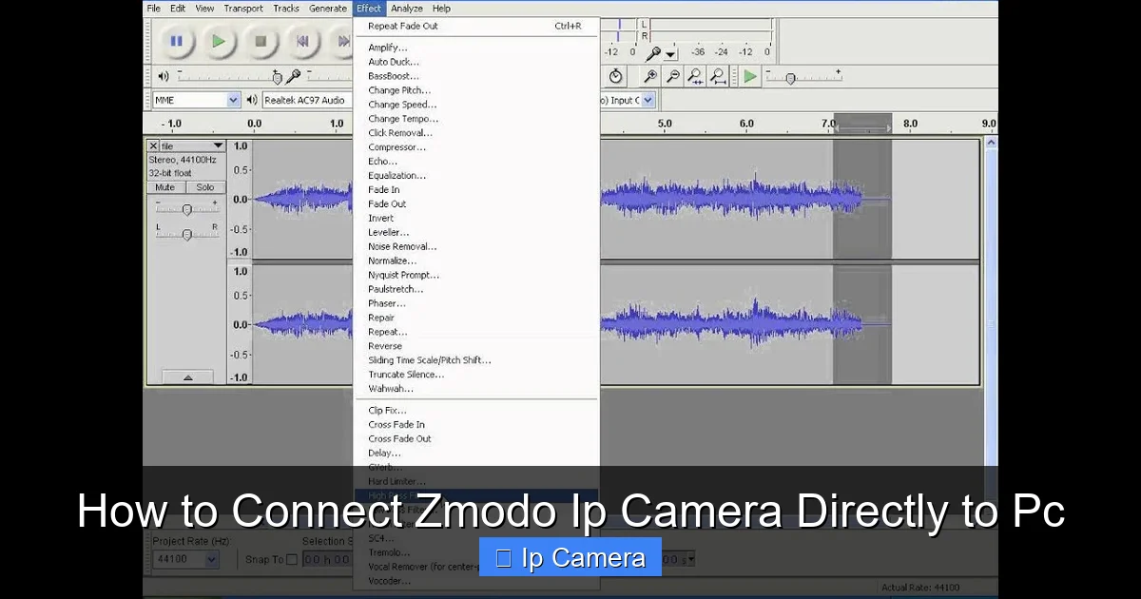1141x599 pixels.
Task: Open the Edit menu
Action: click(x=178, y=9)
